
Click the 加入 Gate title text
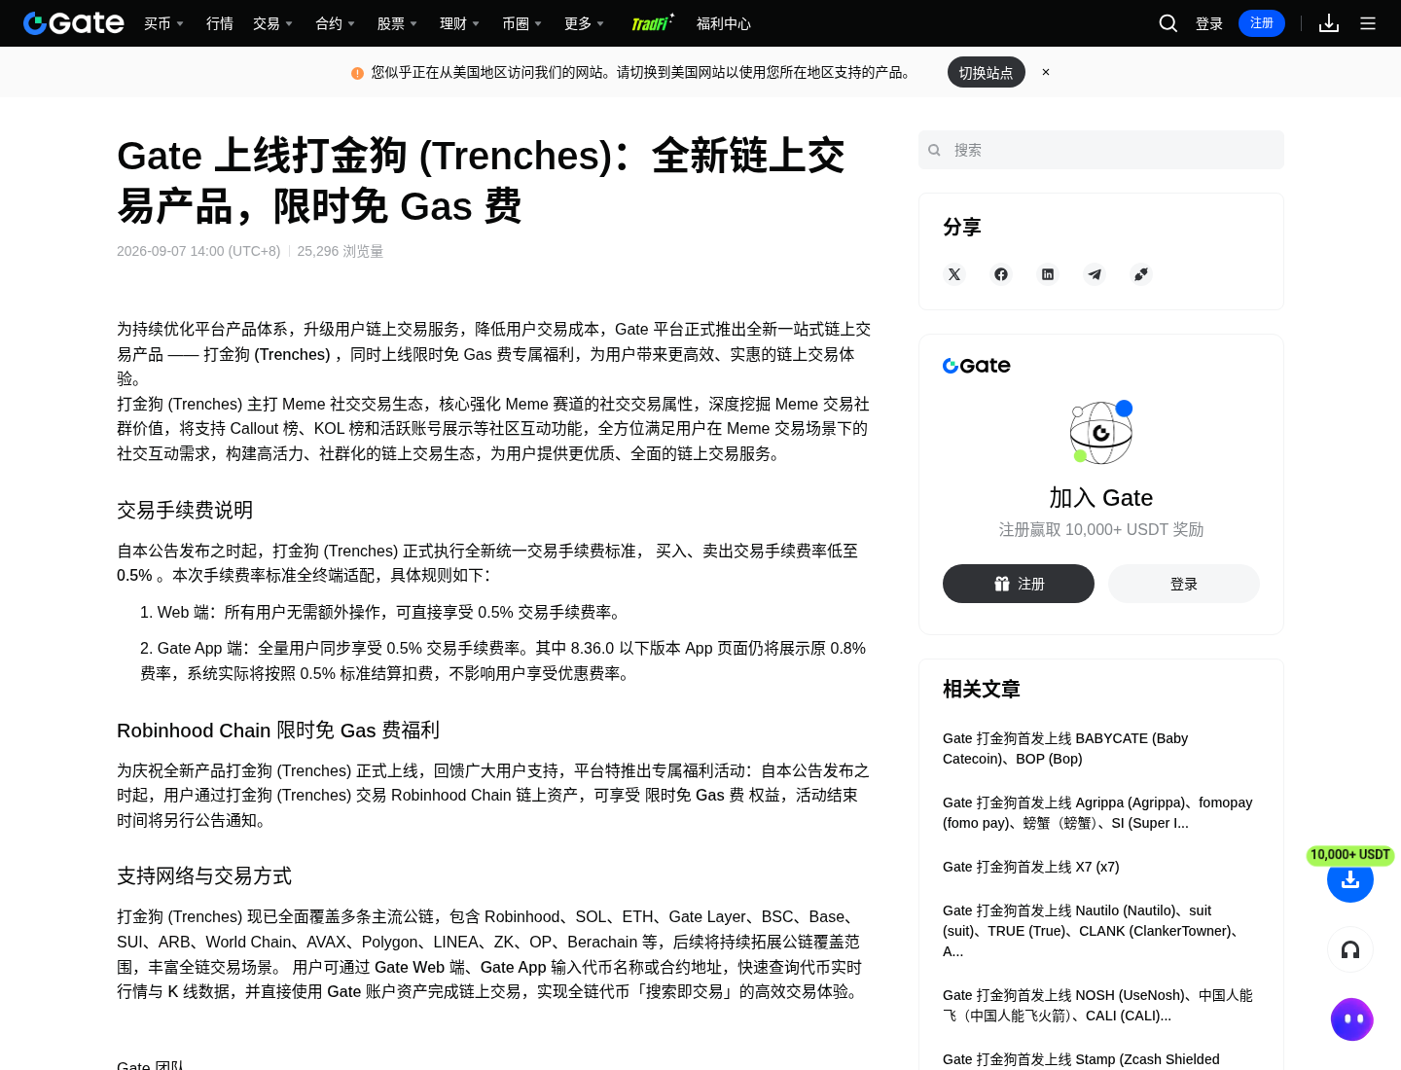point(1101,498)
